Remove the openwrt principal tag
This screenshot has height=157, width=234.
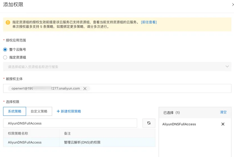85,88
